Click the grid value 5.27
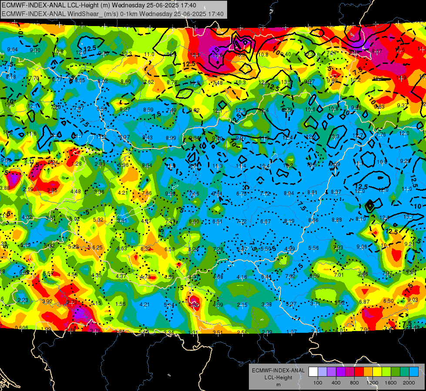Image resolution: width=426 pixels, height=391 pixels. click(291, 304)
